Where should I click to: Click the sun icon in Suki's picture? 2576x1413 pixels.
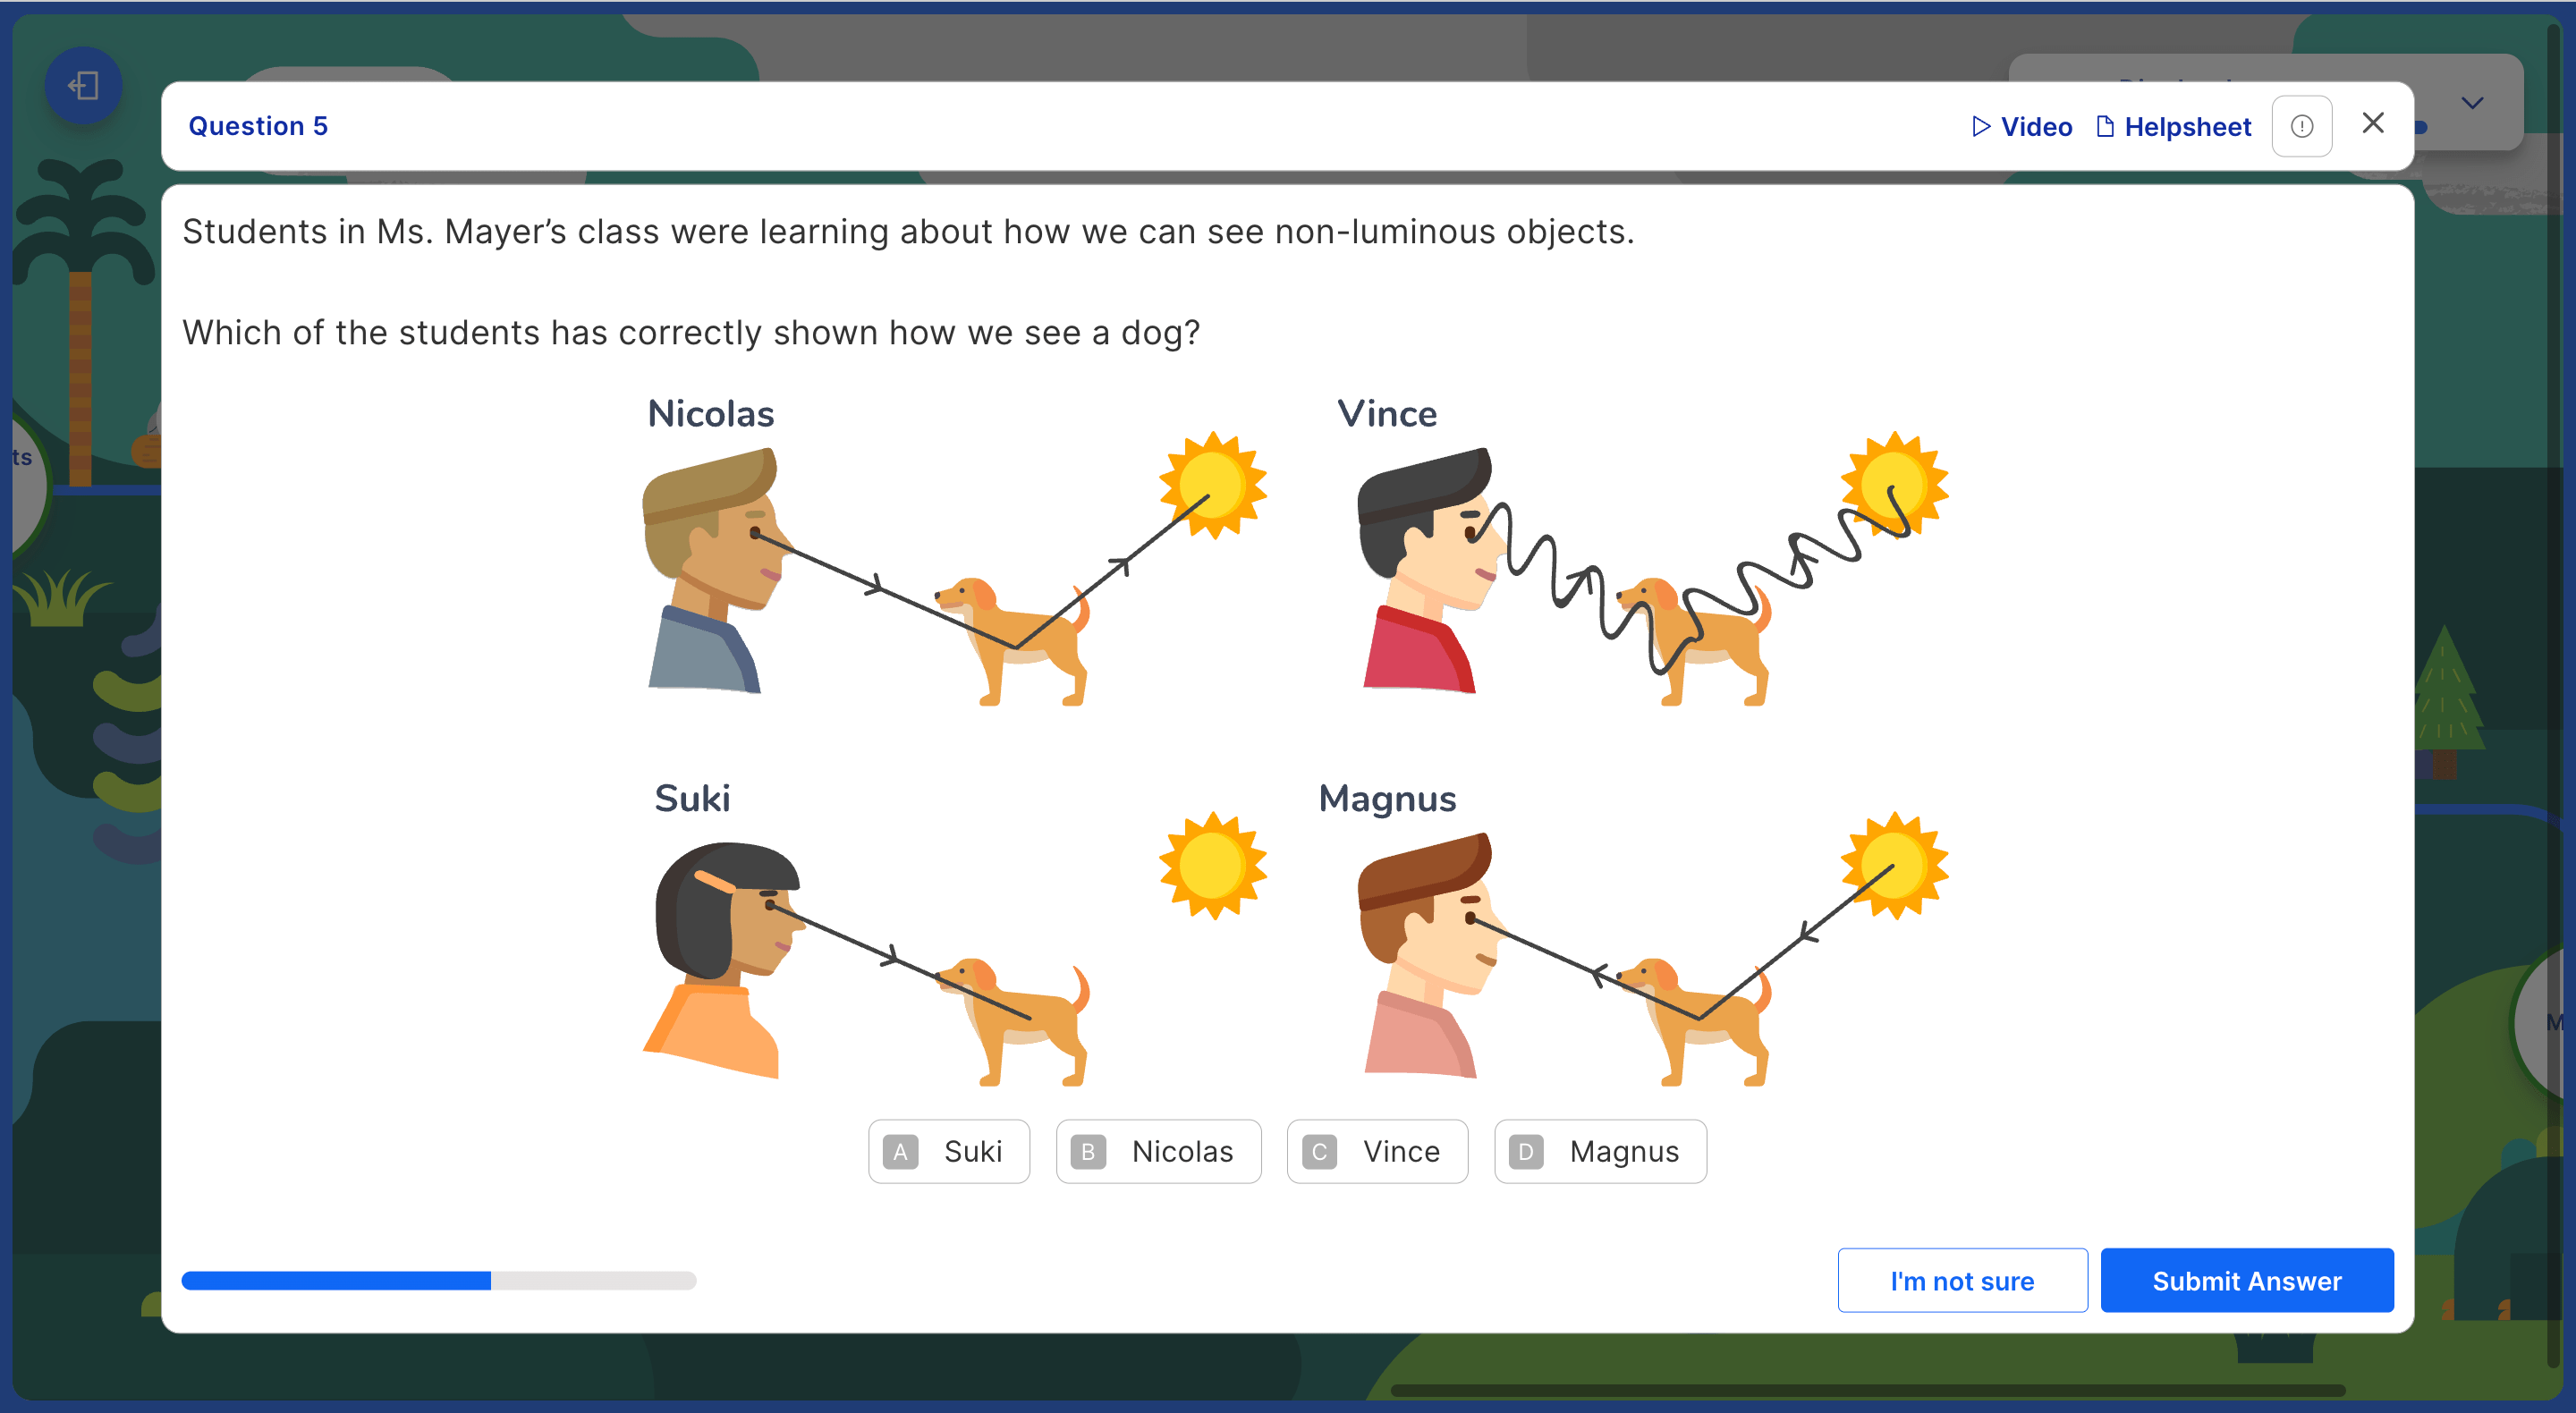point(1213,865)
